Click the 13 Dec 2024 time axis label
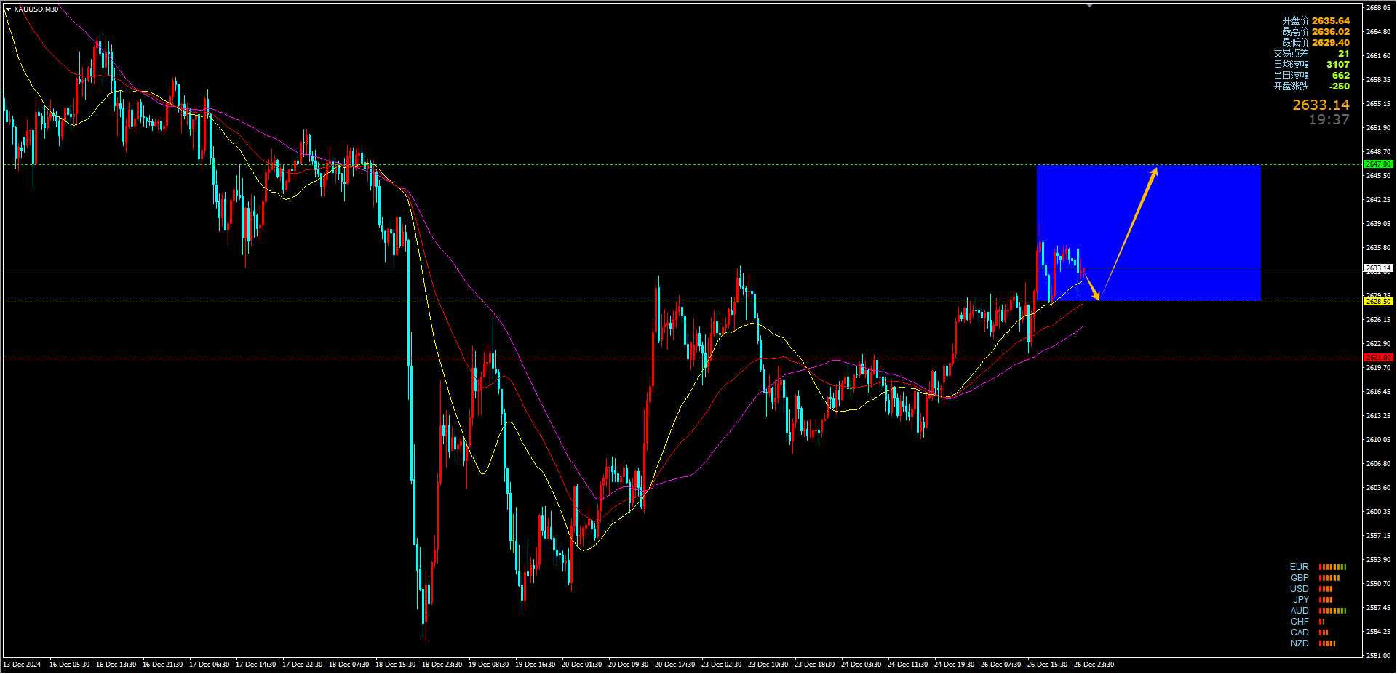The image size is (1397, 674). (x=22, y=665)
